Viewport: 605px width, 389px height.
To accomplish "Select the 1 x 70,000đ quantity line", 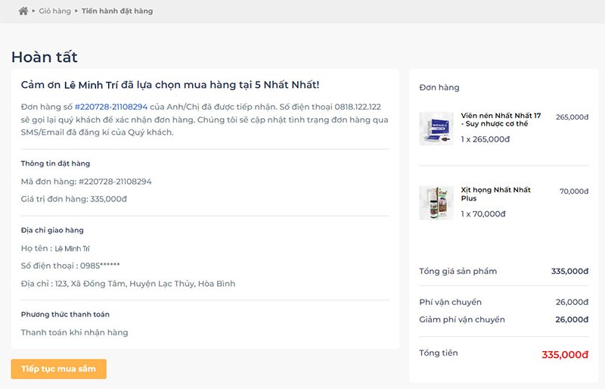I will (483, 213).
